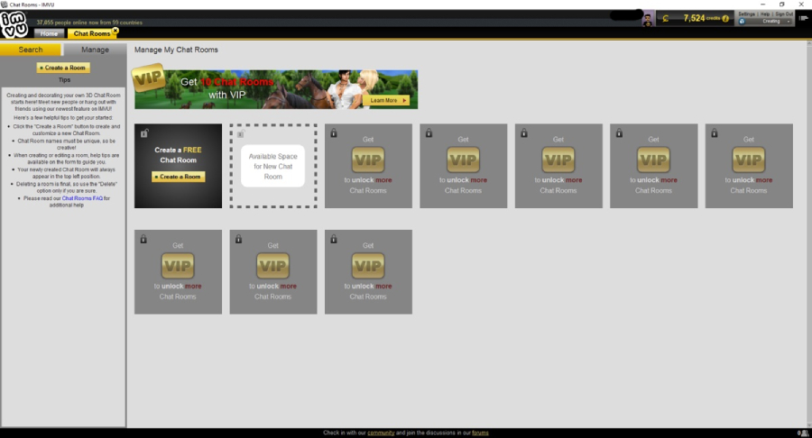Open Settings link in header
The image size is (812, 438).
pos(746,14)
